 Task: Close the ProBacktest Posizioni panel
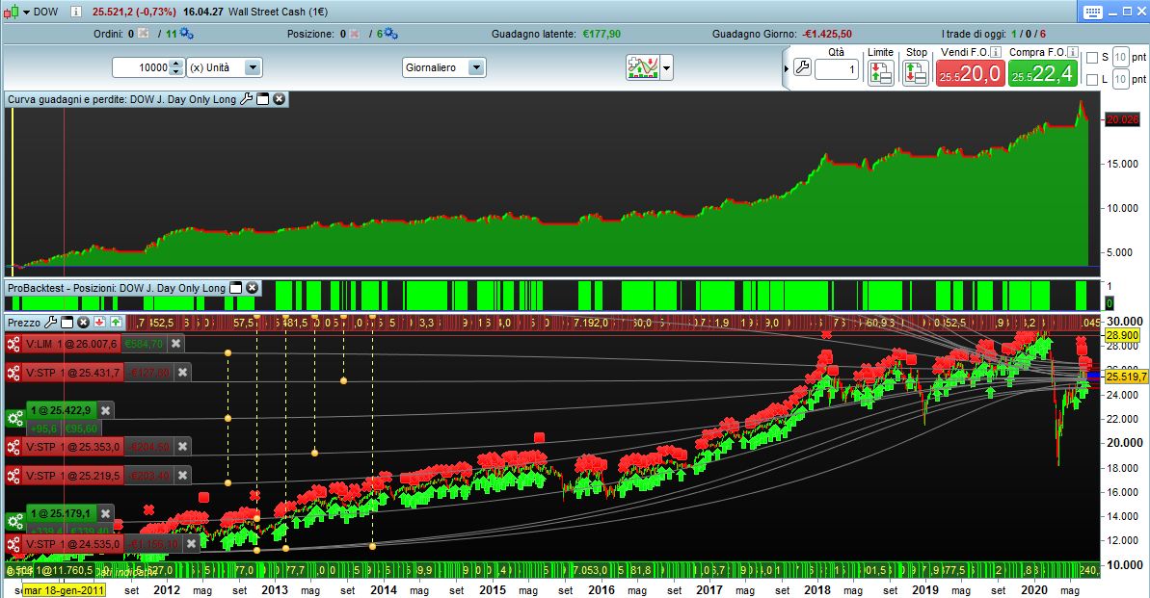252,288
